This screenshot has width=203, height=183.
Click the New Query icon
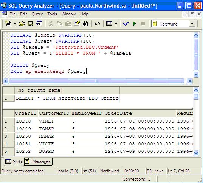pos(8,24)
